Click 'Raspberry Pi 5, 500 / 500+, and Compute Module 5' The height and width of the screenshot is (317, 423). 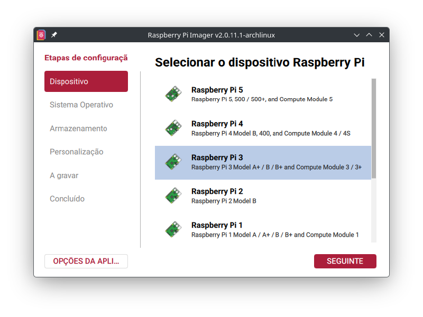pyautogui.click(x=262, y=99)
